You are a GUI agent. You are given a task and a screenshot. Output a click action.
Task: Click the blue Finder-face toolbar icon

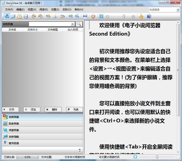click(149, 16)
